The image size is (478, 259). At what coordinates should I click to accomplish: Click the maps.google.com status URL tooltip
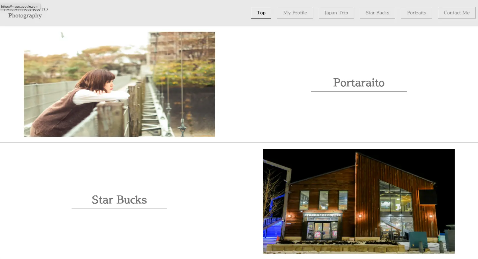[x=20, y=7]
